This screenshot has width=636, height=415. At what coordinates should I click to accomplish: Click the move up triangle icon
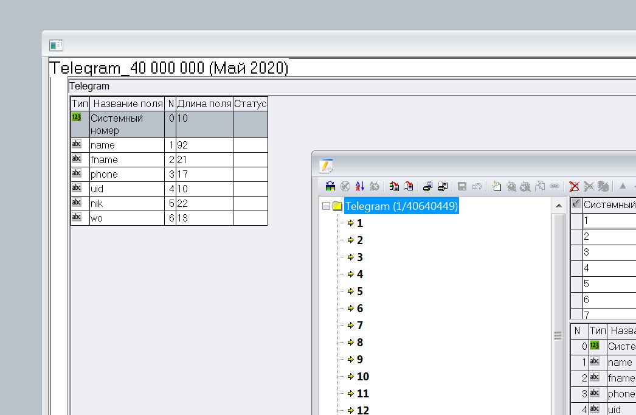click(x=623, y=186)
